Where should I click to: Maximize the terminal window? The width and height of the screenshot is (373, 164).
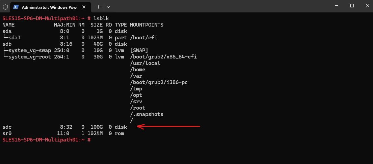click(352, 6)
